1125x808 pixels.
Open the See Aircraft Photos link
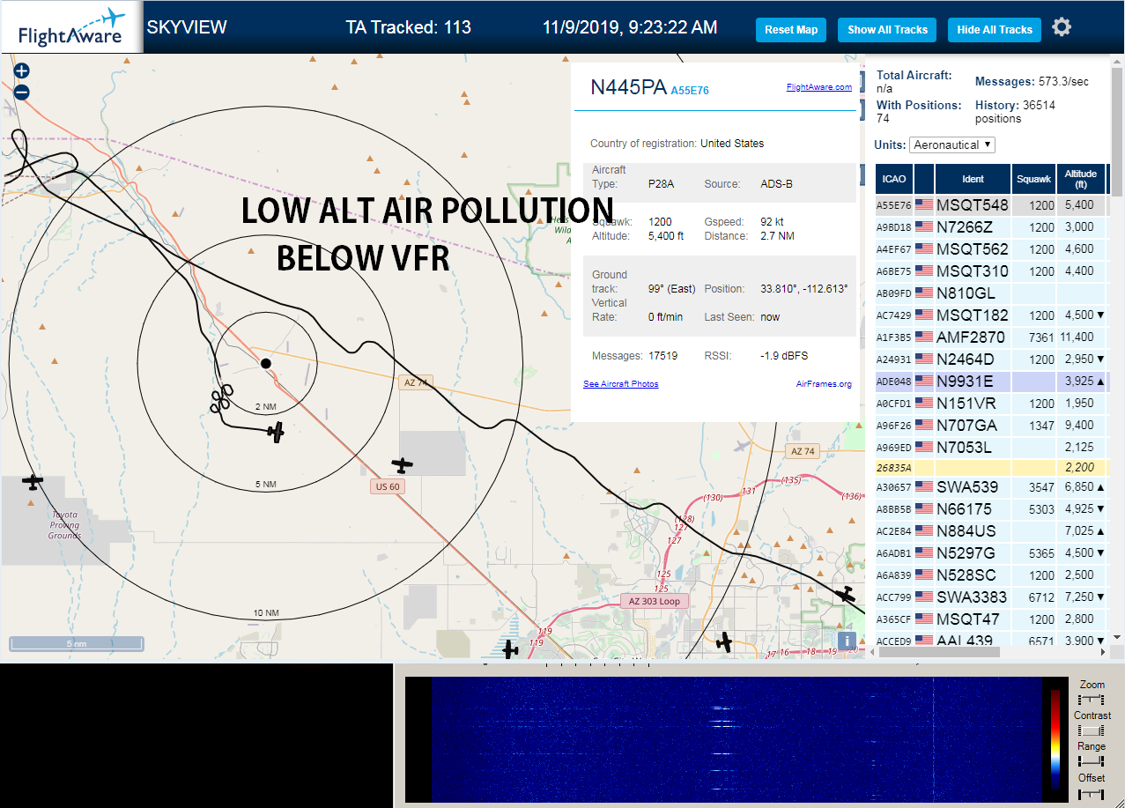(x=621, y=384)
